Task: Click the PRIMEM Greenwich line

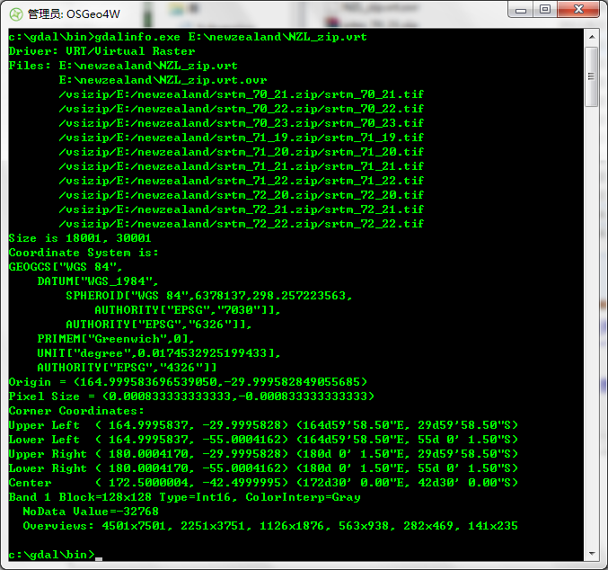Action: point(116,339)
